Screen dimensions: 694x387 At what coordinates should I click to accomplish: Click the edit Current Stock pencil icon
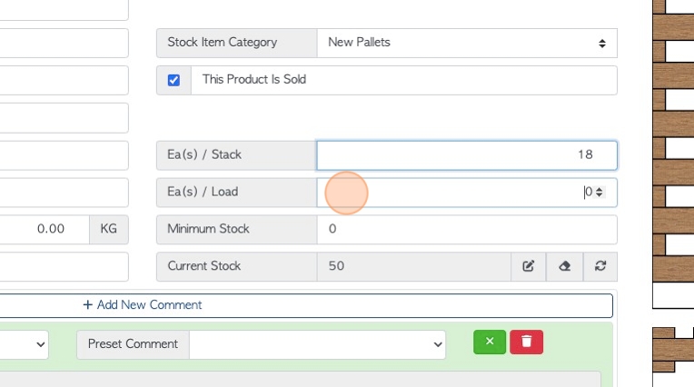(x=529, y=266)
